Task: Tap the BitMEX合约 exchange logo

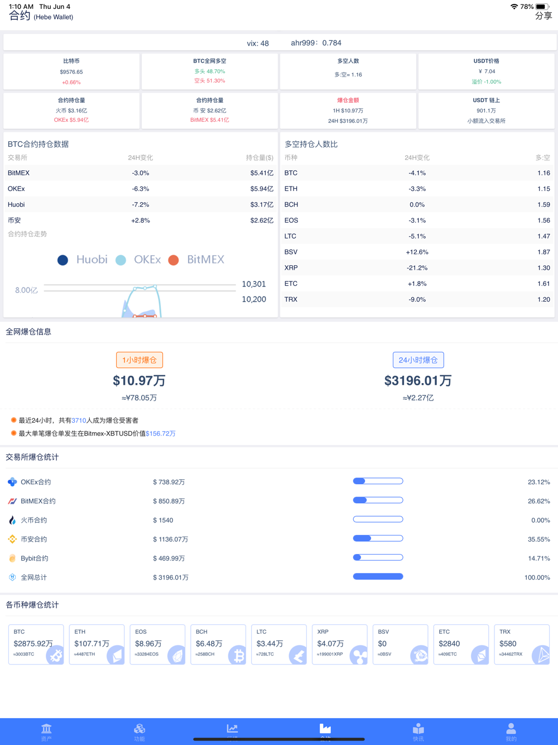Action: click(12, 501)
